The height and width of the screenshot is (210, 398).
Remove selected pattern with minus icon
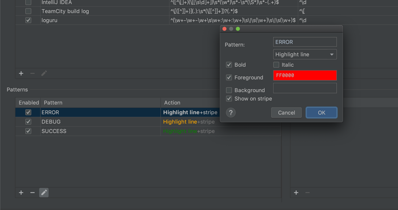[33, 193]
